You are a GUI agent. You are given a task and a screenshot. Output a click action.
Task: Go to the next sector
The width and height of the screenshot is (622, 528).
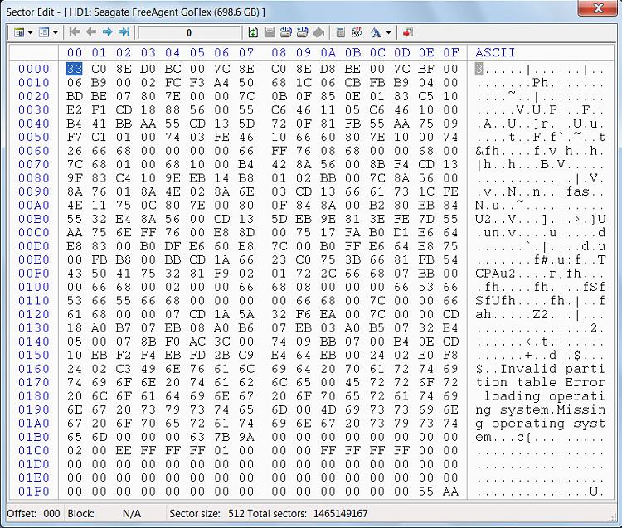[107, 32]
